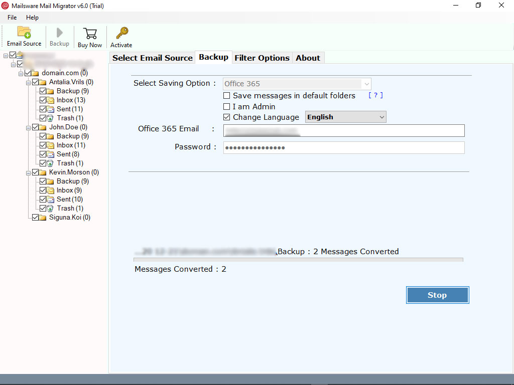Open Buy Now shopping cart icon
514x385 pixels.
coord(90,34)
